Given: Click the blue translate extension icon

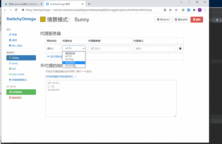Looking at the screenshot, I should tap(188, 10).
